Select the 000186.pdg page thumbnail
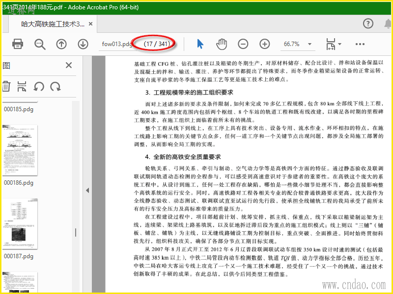The height and width of the screenshot is (294, 393). [x=20, y=150]
